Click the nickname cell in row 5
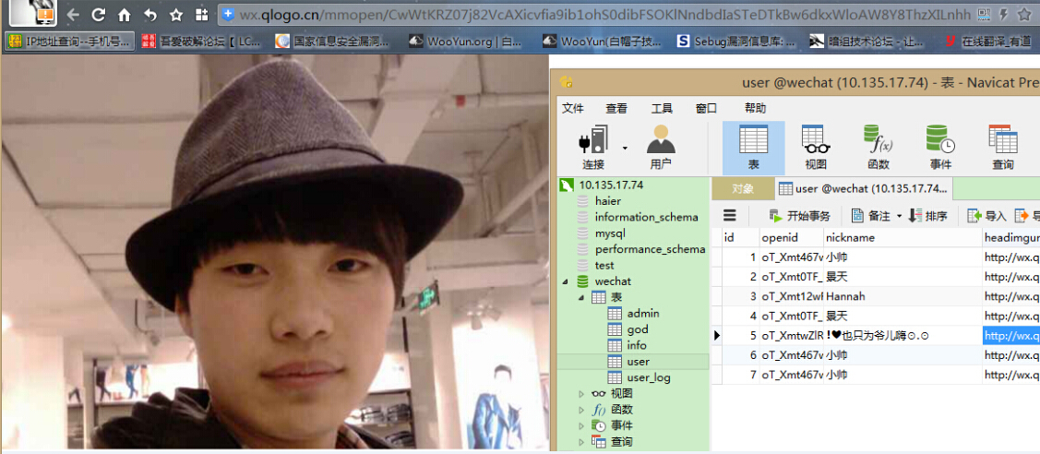 pyautogui.click(x=903, y=335)
